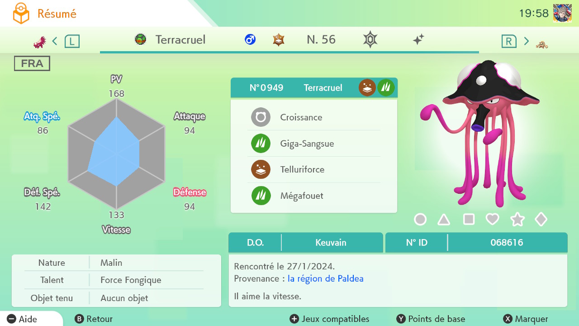Click the FRA language tag
579x326 pixels.
pyautogui.click(x=32, y=63)
